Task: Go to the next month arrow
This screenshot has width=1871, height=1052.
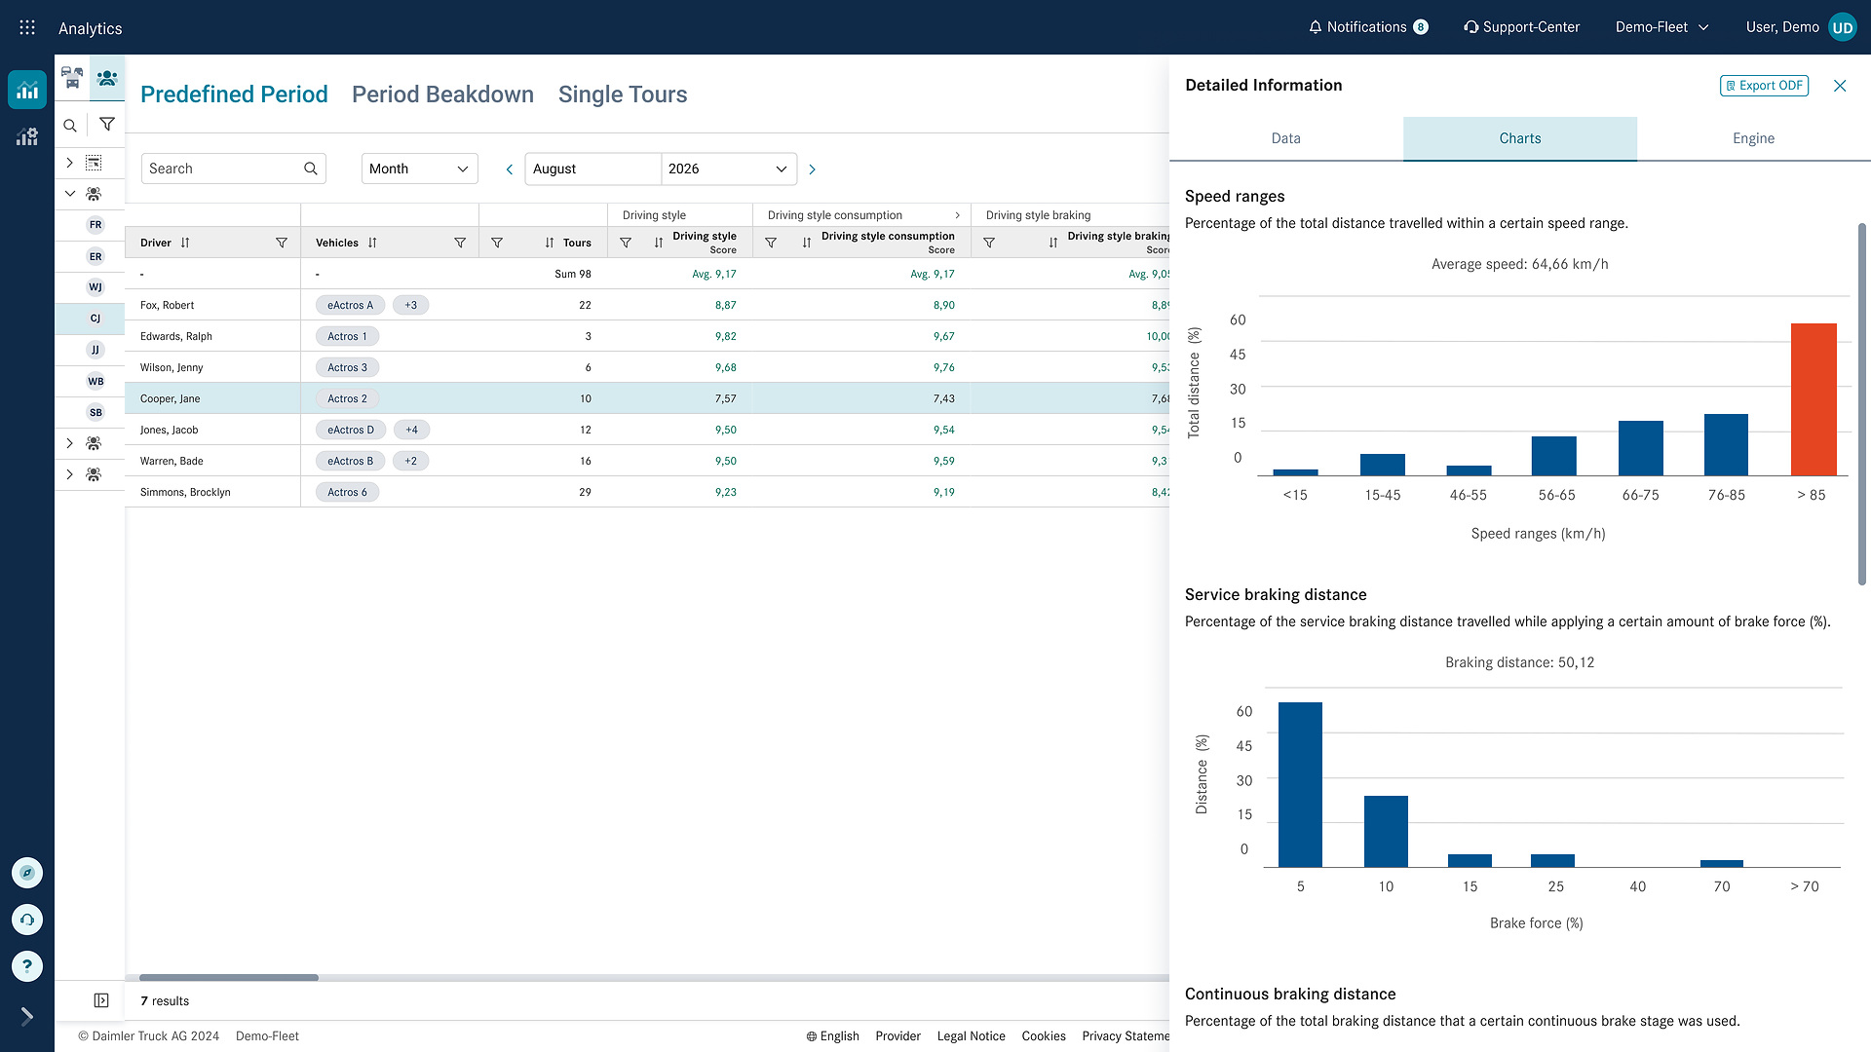Action: pyautogui.click(x=812, y=169)
